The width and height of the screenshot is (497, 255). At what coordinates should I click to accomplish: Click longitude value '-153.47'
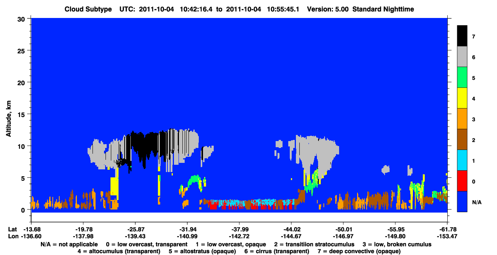click(x=447, y=236)
